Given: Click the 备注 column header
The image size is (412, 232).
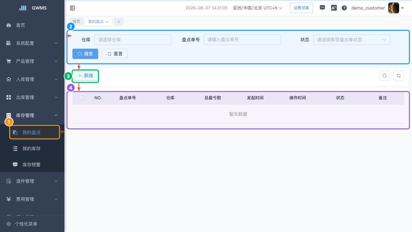Looking at the screenshot, I should [383, 98].
